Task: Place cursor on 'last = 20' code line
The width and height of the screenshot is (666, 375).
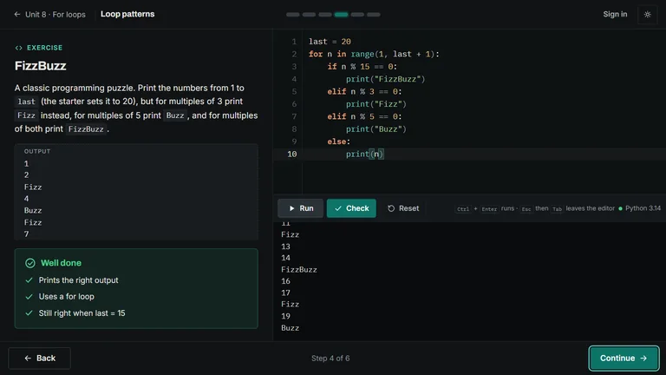Action: 330,42
